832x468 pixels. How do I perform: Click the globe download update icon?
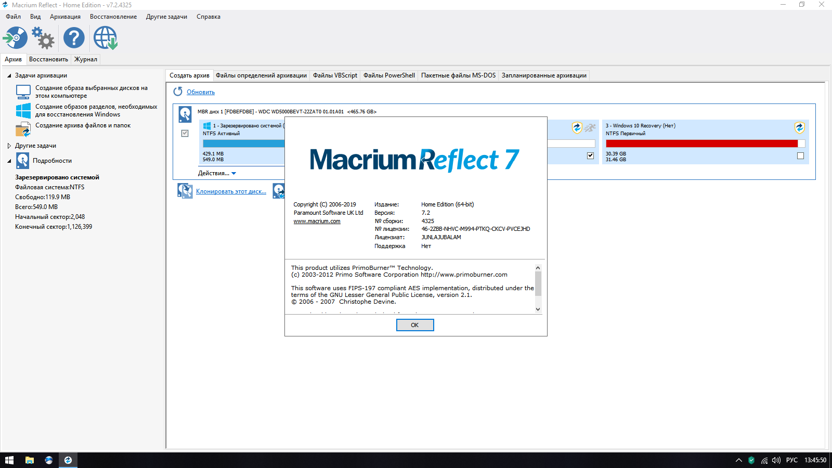106,38
